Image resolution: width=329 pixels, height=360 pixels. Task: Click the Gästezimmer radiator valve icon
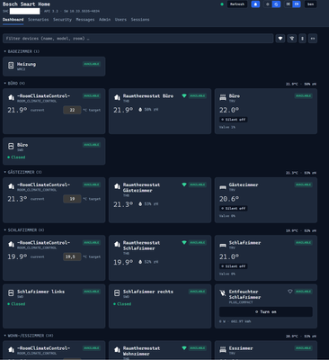tap(223, 187)
